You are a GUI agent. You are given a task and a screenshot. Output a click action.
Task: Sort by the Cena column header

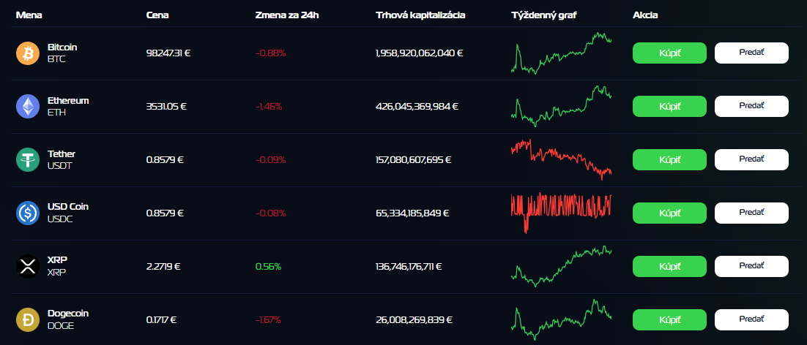coord(157,15)
